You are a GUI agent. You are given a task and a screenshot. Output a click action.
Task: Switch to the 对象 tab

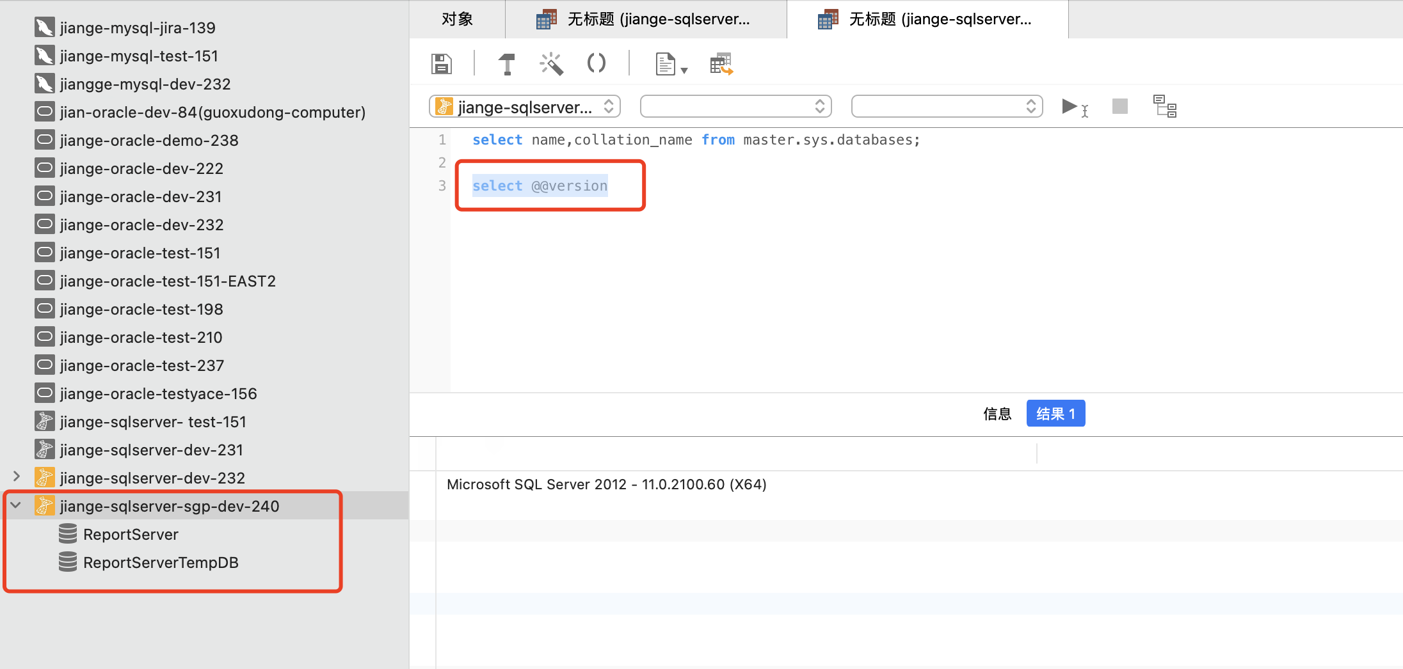pyautogui.click(x=457, y=19)
